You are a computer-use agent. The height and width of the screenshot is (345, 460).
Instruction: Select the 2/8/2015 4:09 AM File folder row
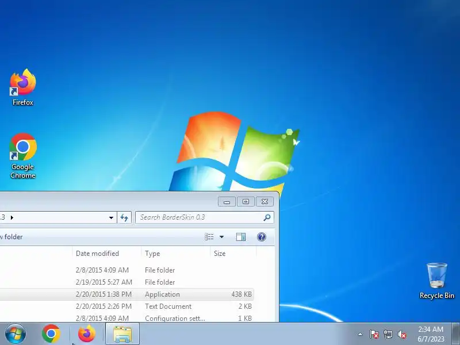[126, 270]
